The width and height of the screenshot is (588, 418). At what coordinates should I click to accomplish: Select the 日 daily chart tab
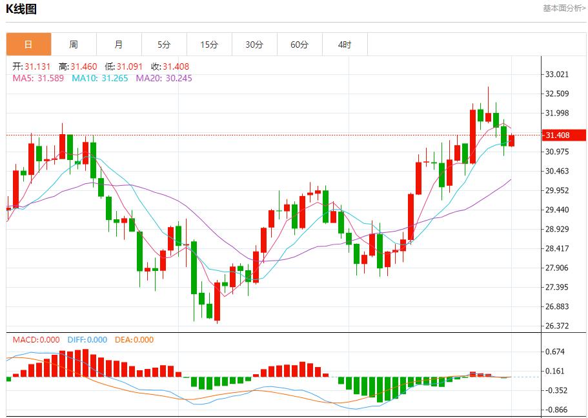point(28,45)
